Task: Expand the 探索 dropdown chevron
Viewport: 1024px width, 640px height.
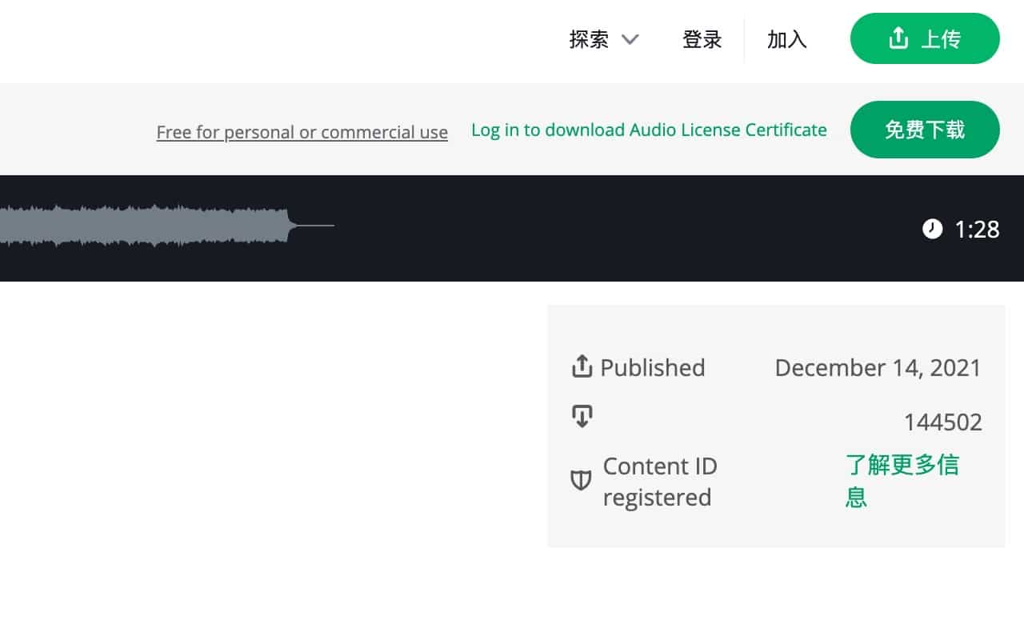Action: point(630,39)
